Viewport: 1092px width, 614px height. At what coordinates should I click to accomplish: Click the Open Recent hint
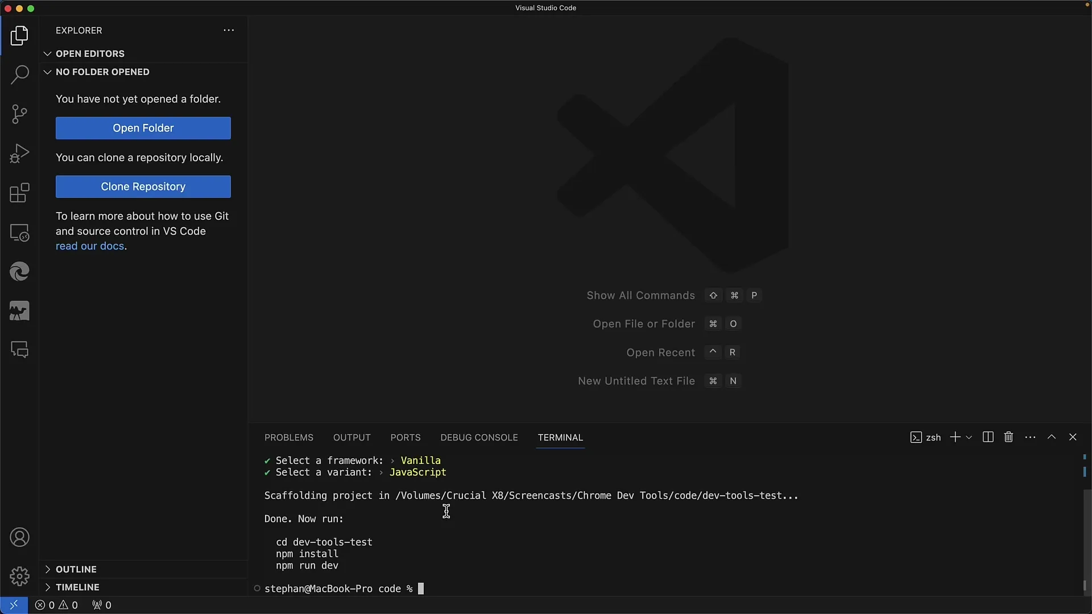(x=683, y=352)
